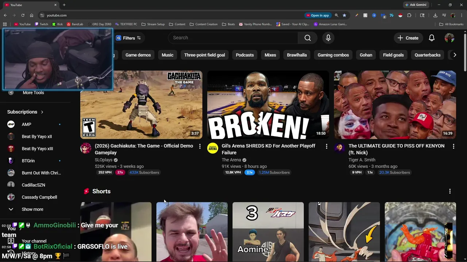Click The Arena channel avatar
This screenshot has width=467, height=262.
[213, 148]
